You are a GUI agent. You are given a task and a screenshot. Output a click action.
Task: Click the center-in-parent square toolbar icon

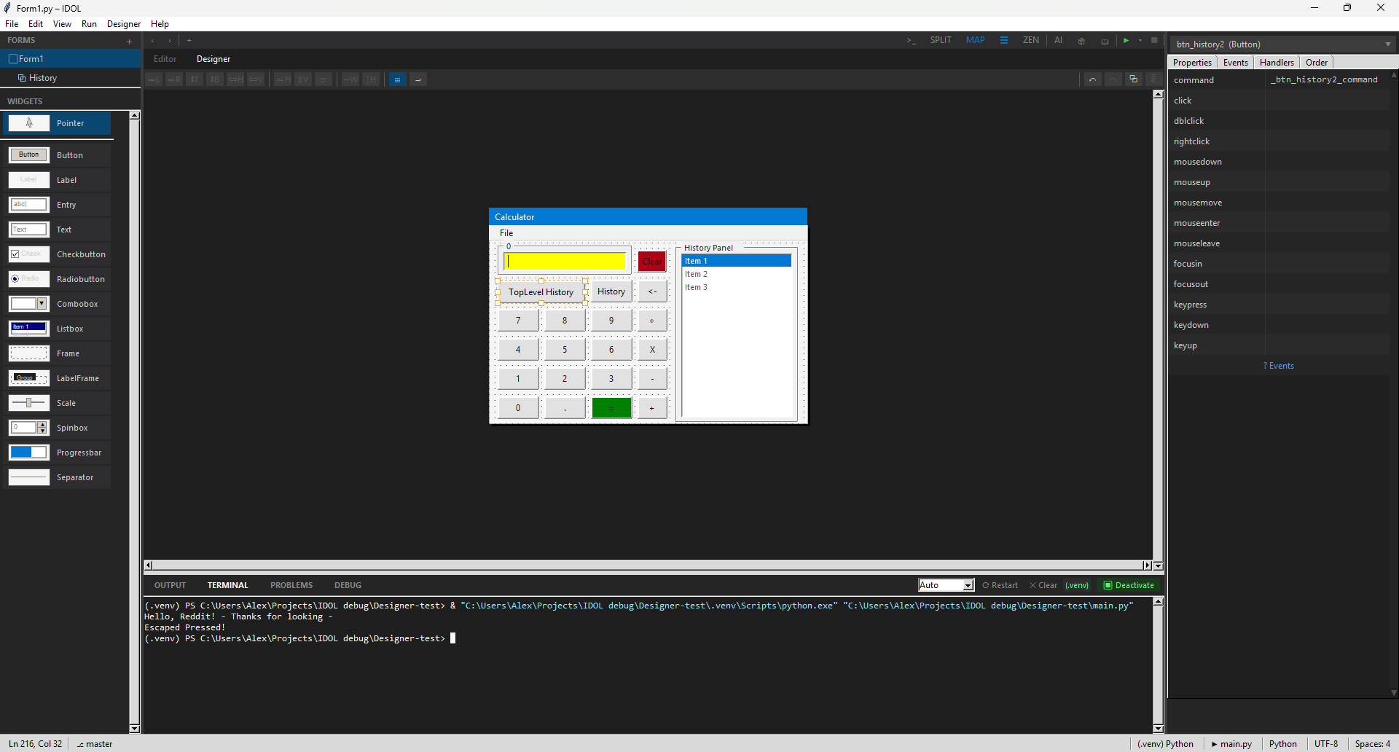coord(324,79)
